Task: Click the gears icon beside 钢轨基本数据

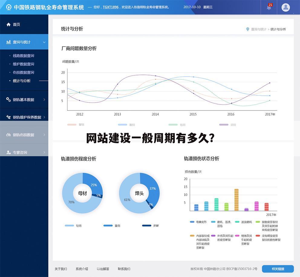Action: point(8,99)
